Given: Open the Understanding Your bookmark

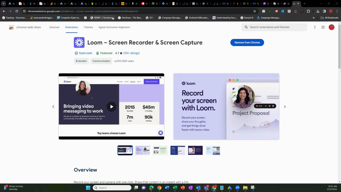Looking at the screenshot, I should point(225,18).
